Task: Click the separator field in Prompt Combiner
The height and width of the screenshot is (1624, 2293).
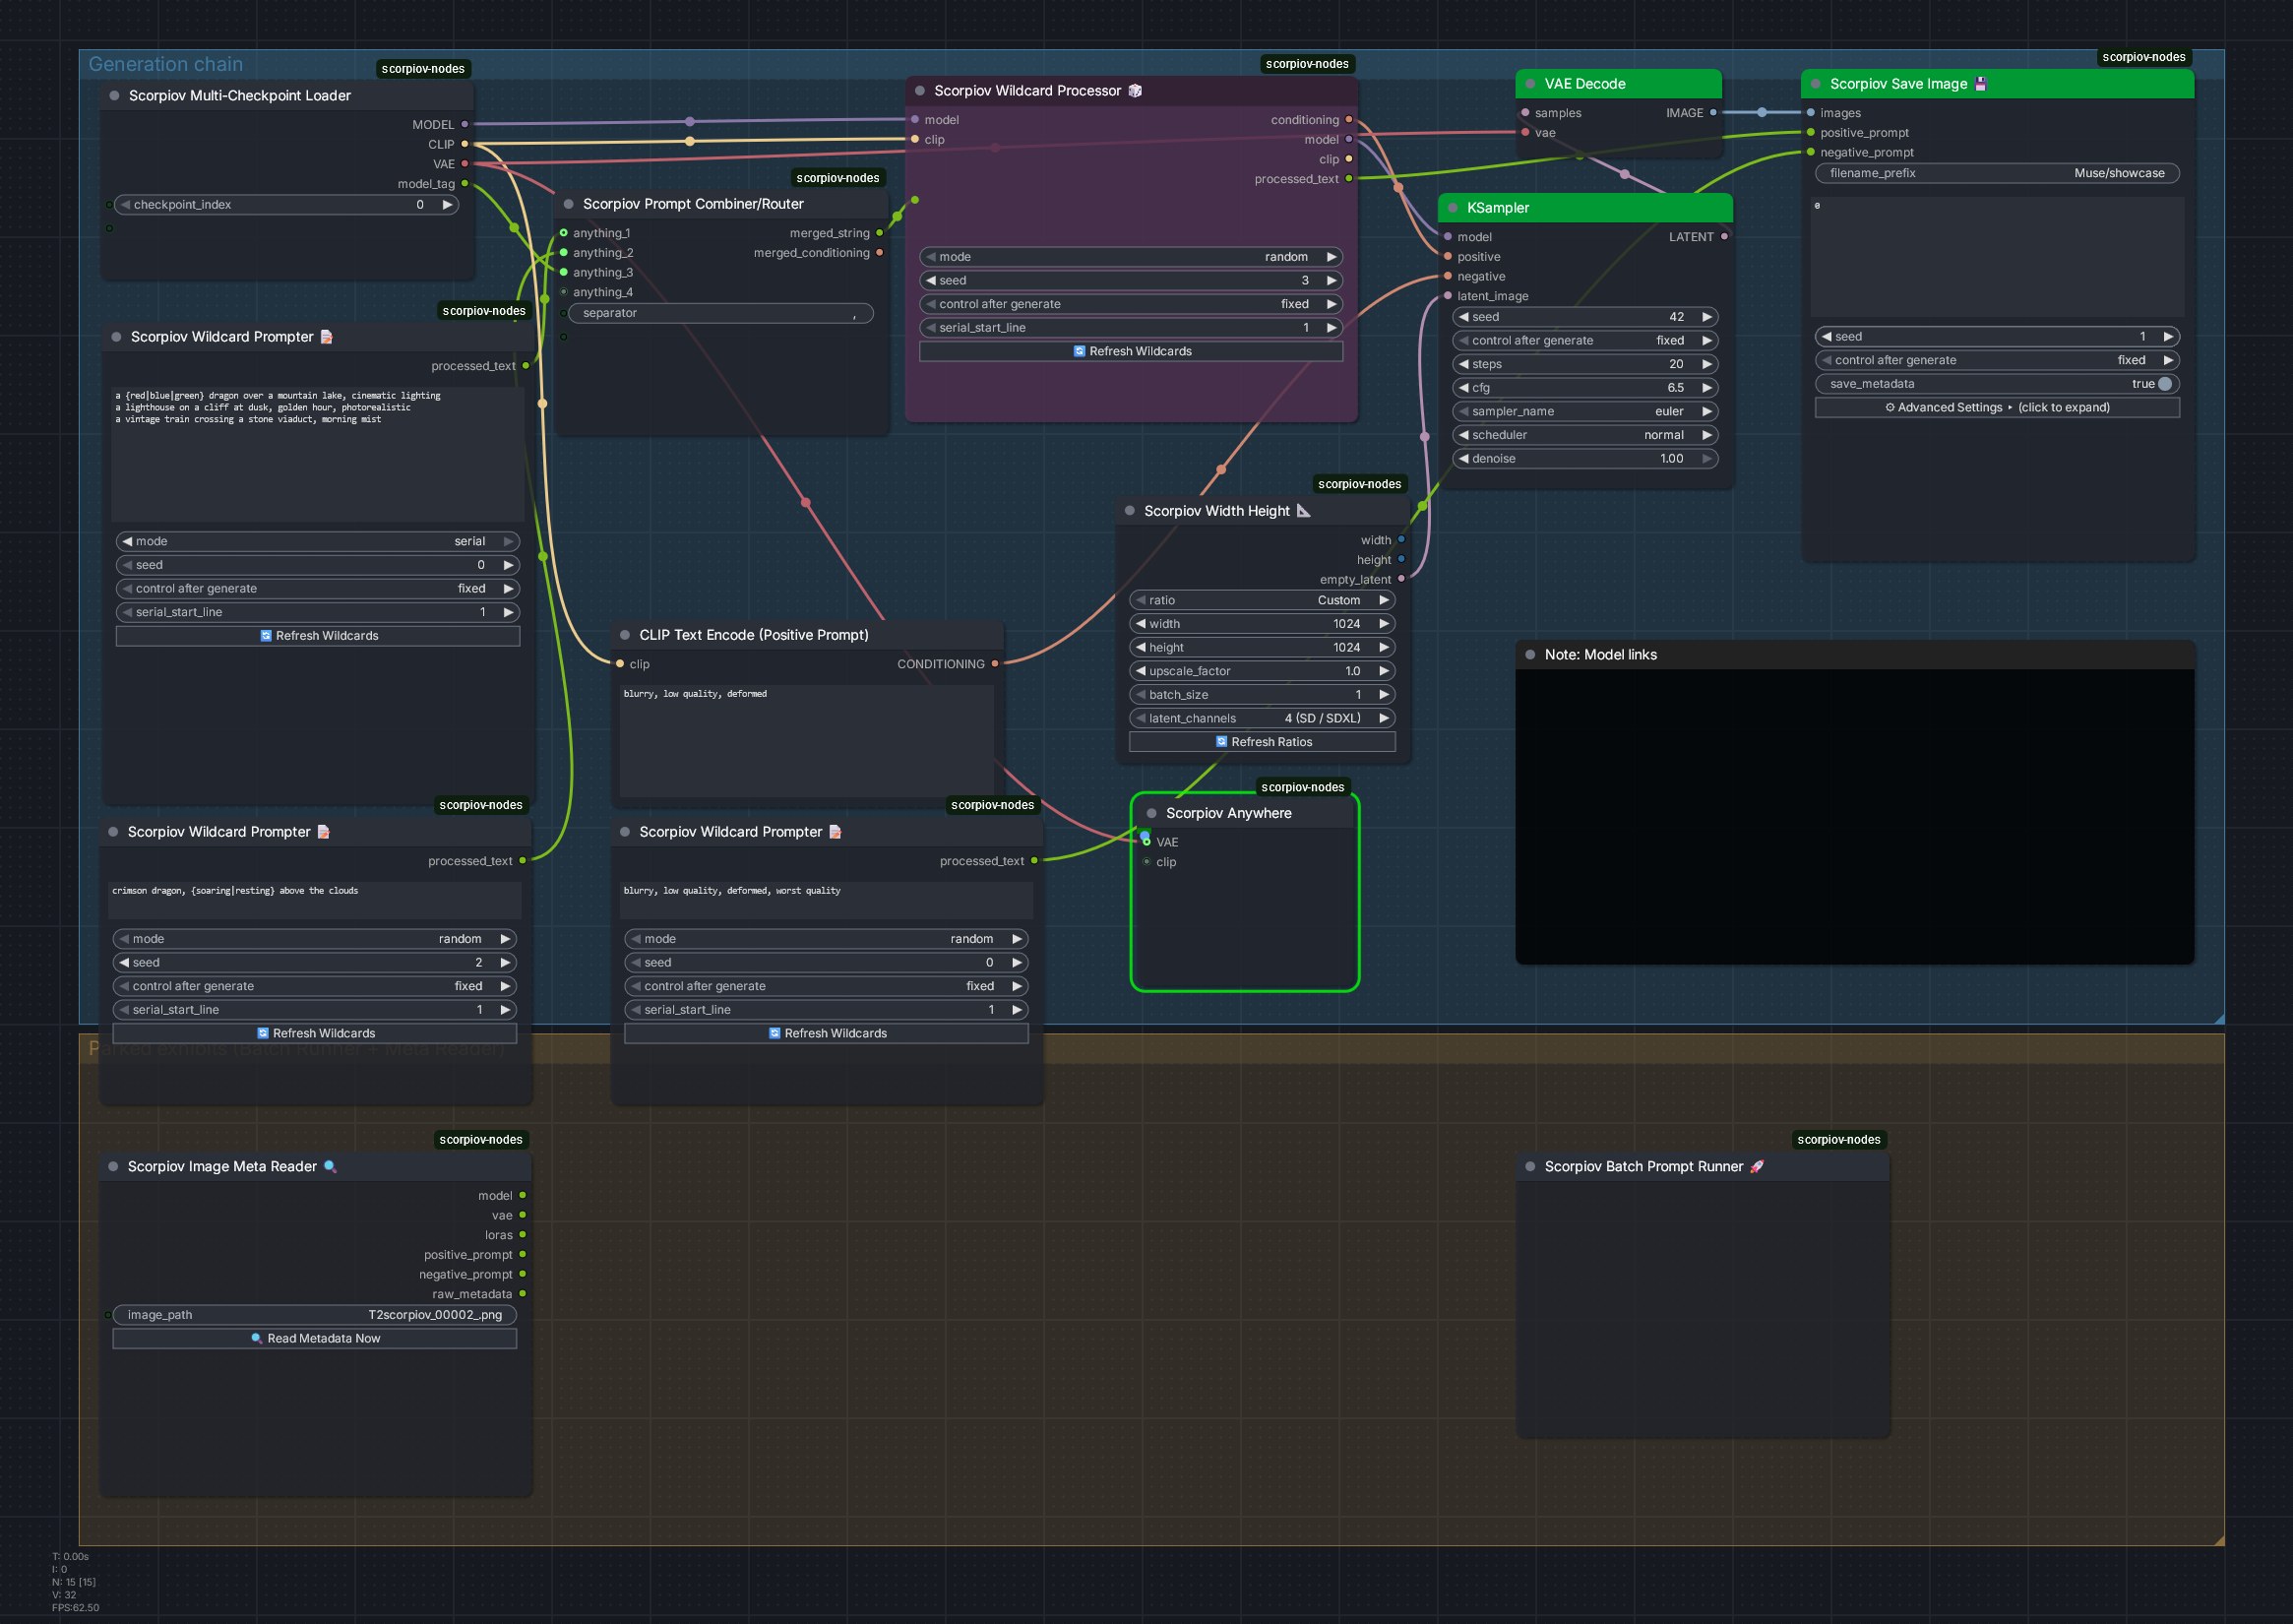Action: pos(721,314)
